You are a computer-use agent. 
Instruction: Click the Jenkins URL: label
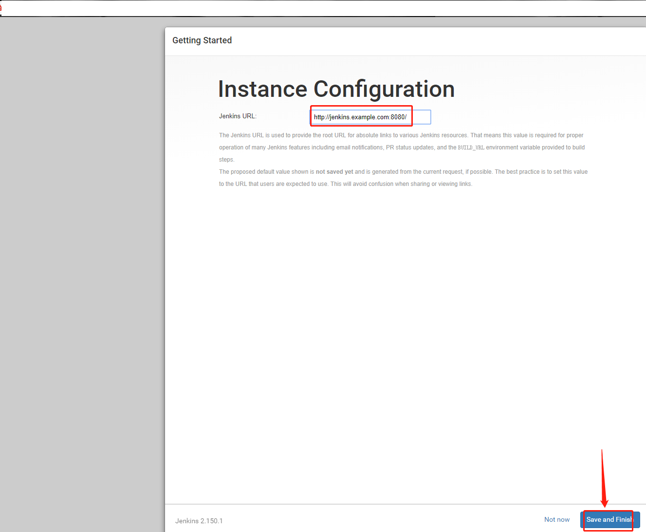click(238, 116)
